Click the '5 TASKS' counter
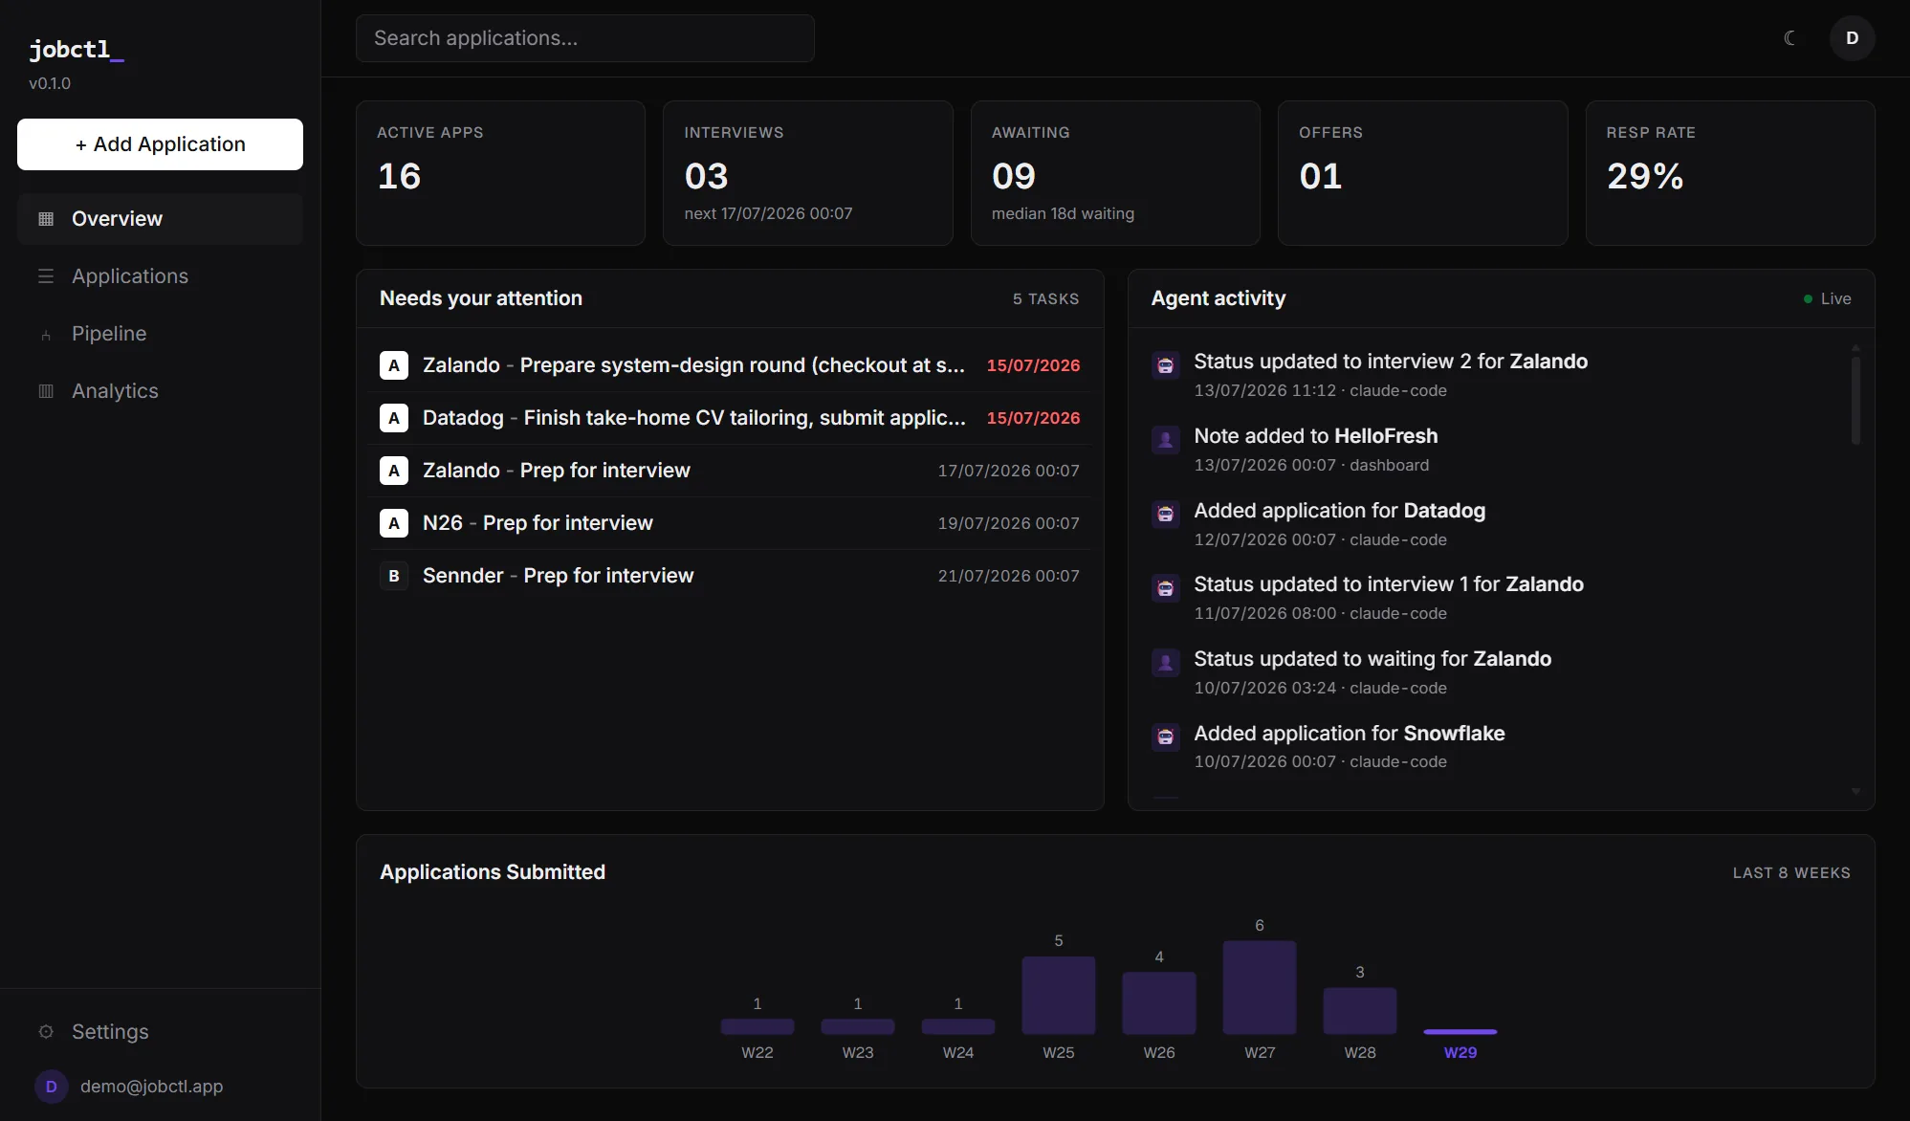Viewport: 1910px width, 1121px height. [1046, 299]
